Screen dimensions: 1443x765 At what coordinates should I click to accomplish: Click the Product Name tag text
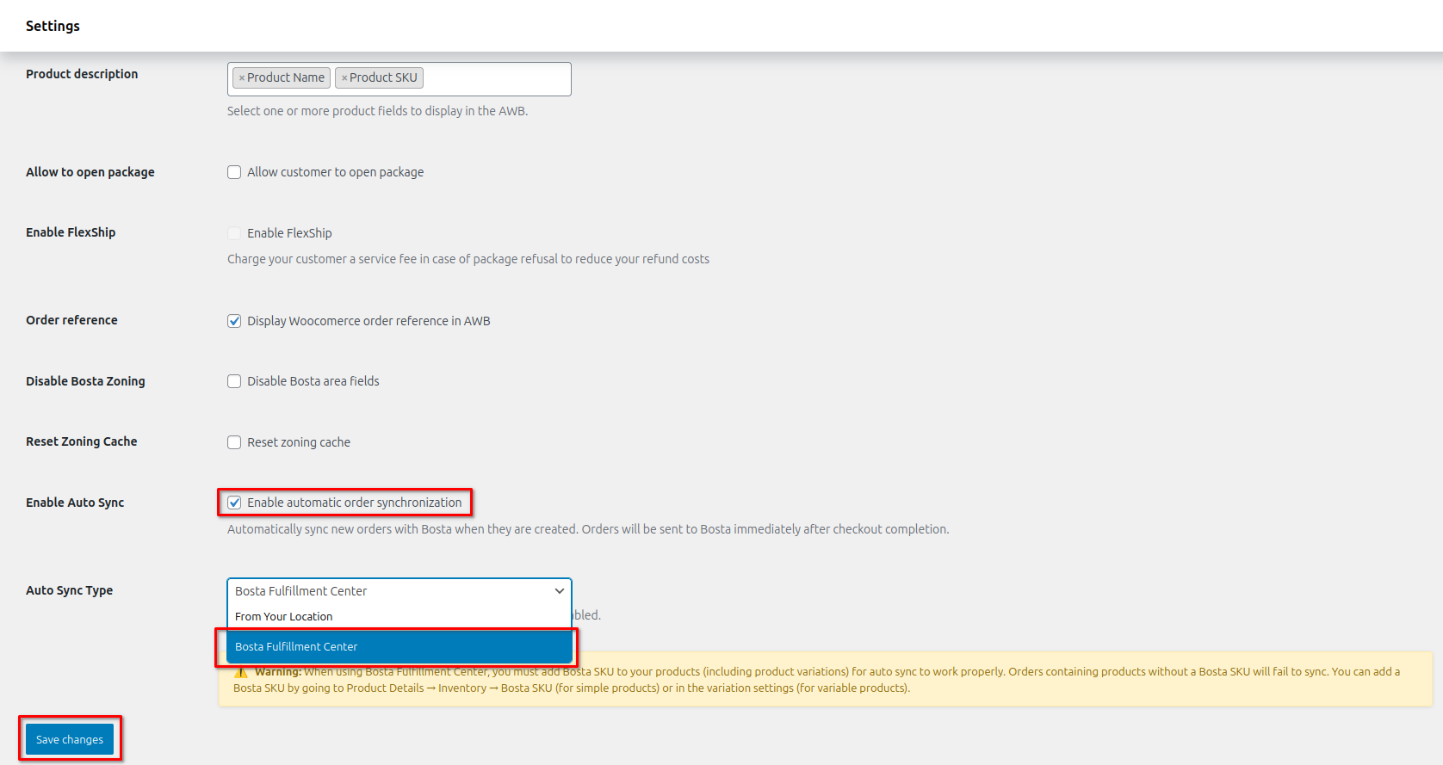pos(286,77)
